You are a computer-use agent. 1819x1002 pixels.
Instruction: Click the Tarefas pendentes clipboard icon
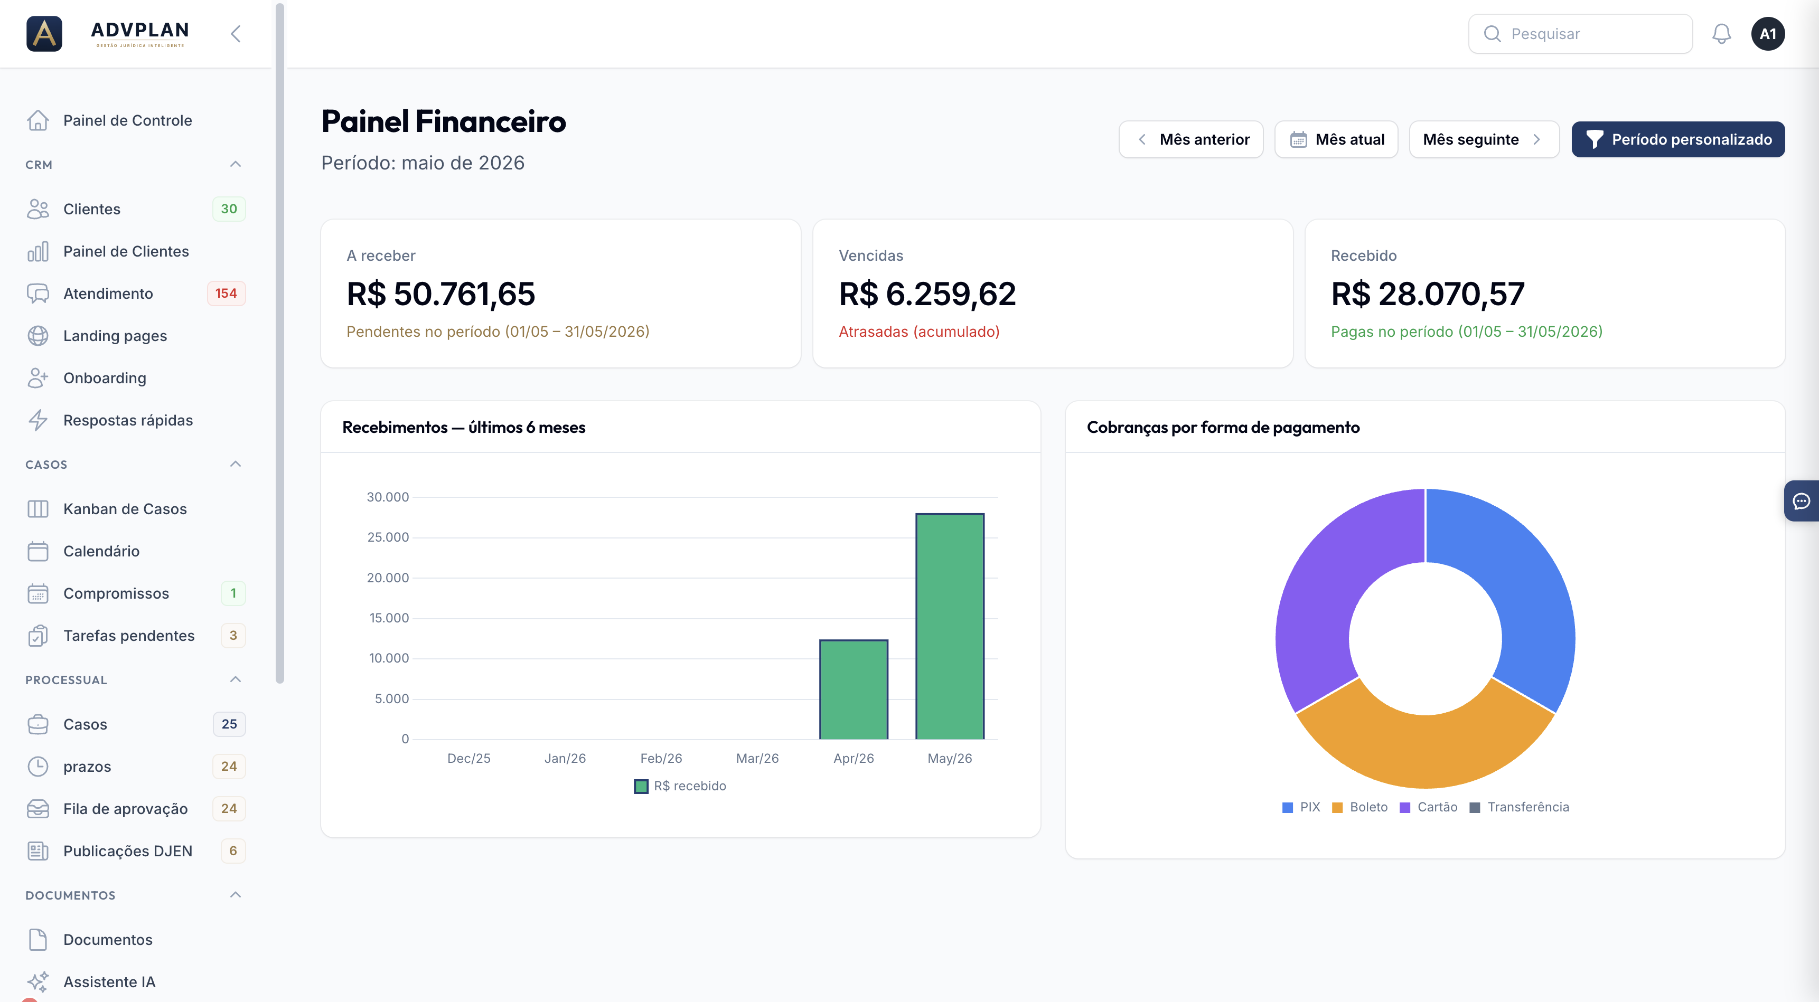click(38, 636)
